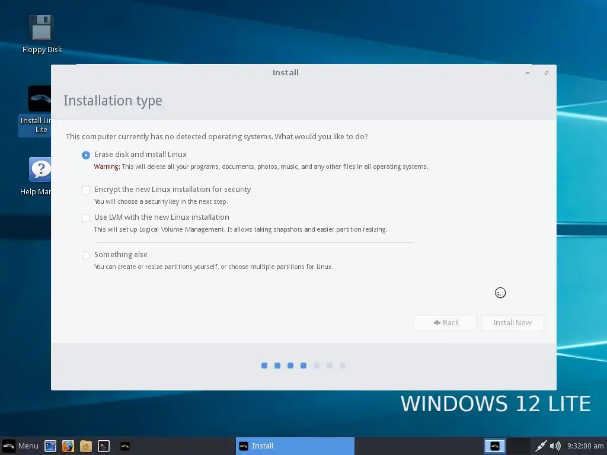Click the Linux Lite feather launcher in taskbar
607x455 pixels.
coord(124,446)
